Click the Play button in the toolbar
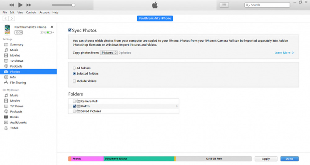310x165 pixels. click(20, 5)
